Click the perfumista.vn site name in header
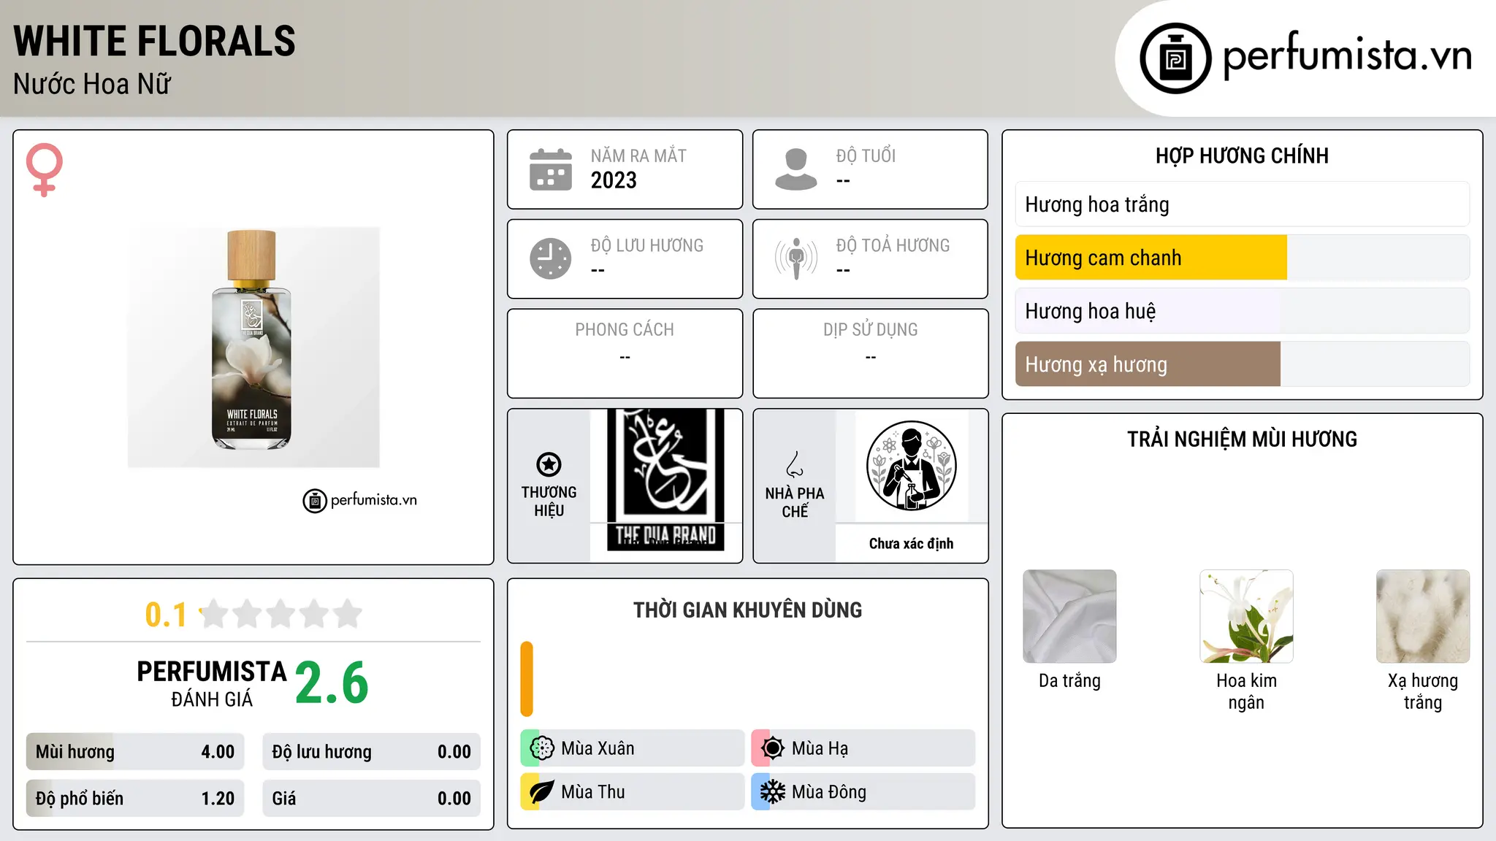 pos(1347,55)
